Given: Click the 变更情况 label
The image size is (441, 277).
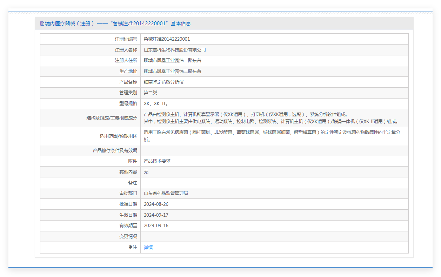Looking at the screenshot, I should tap(128, 236).
